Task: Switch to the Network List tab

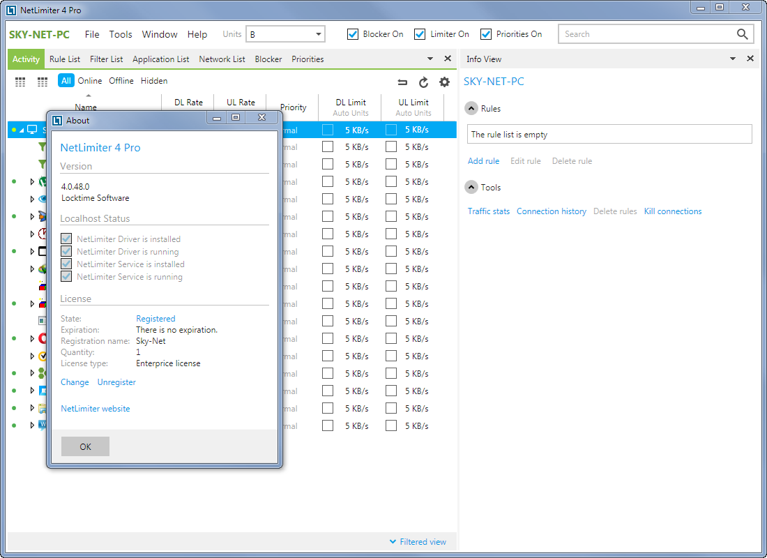Action: click(222, 59)
